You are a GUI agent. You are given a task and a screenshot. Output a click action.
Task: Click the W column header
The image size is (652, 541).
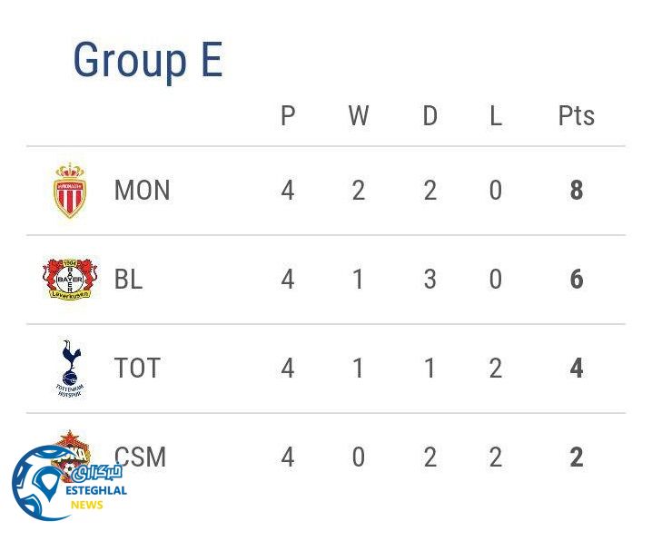(359, 116)
